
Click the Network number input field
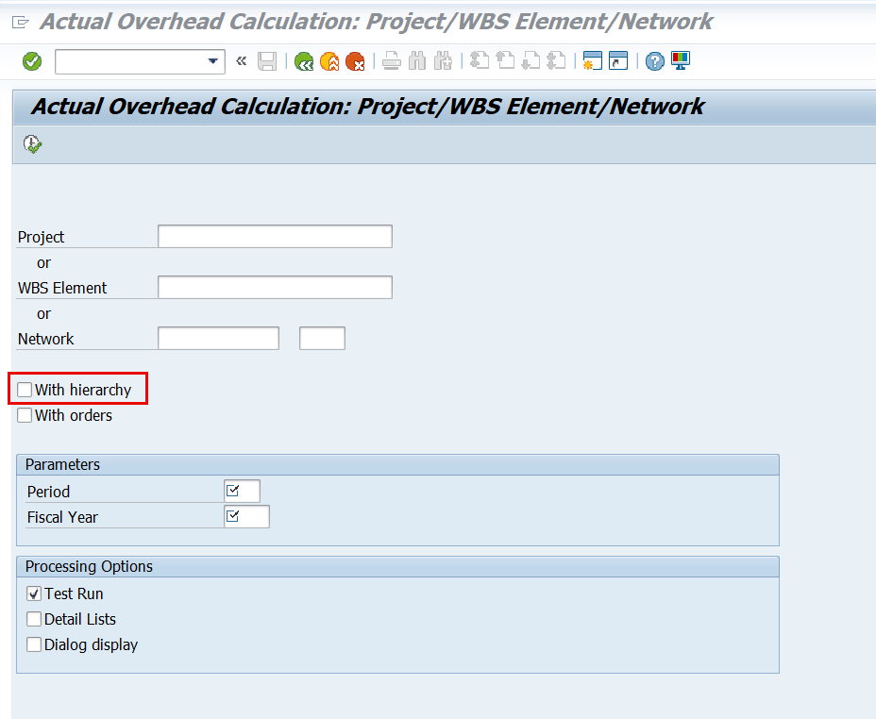click(218, 339)
